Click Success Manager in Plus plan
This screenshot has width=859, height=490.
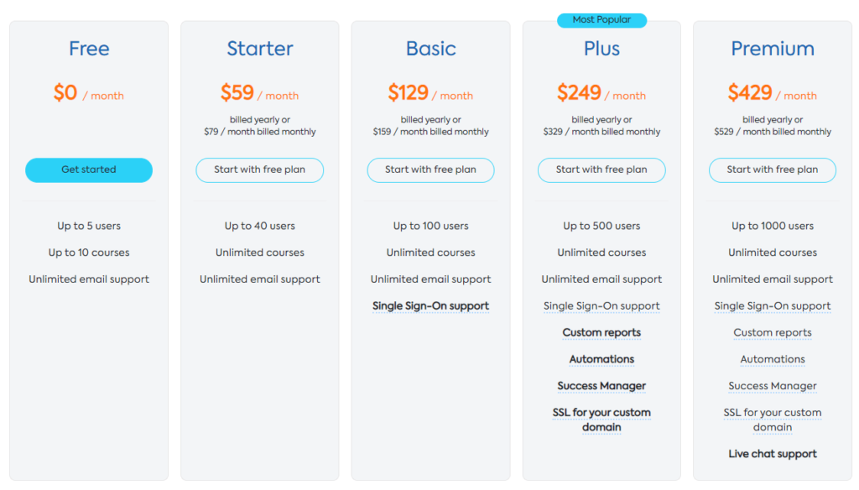(601, 386)
